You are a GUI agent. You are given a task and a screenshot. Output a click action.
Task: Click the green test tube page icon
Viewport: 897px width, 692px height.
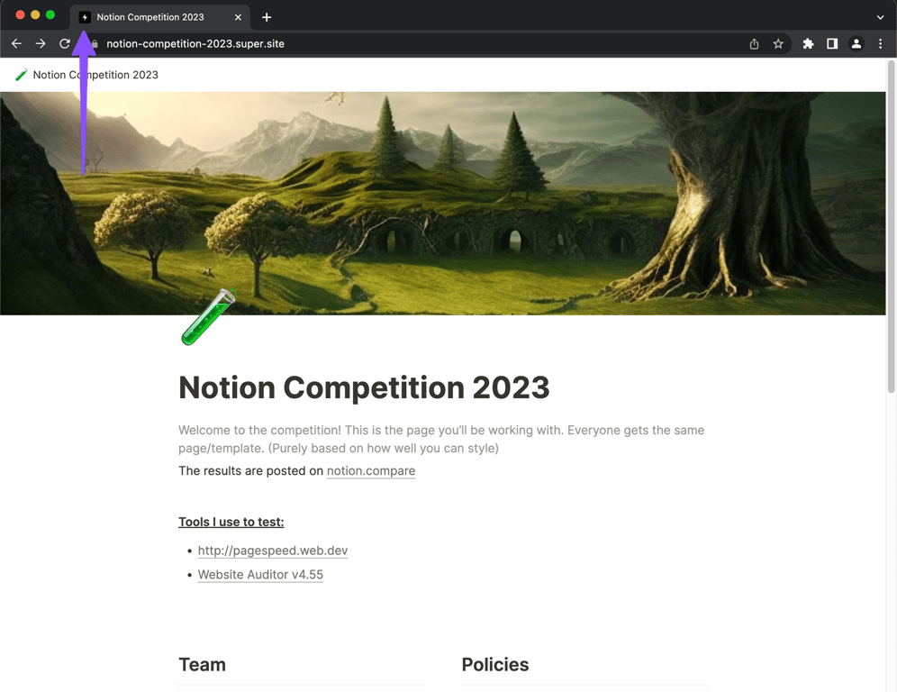[x=208, y=316]
